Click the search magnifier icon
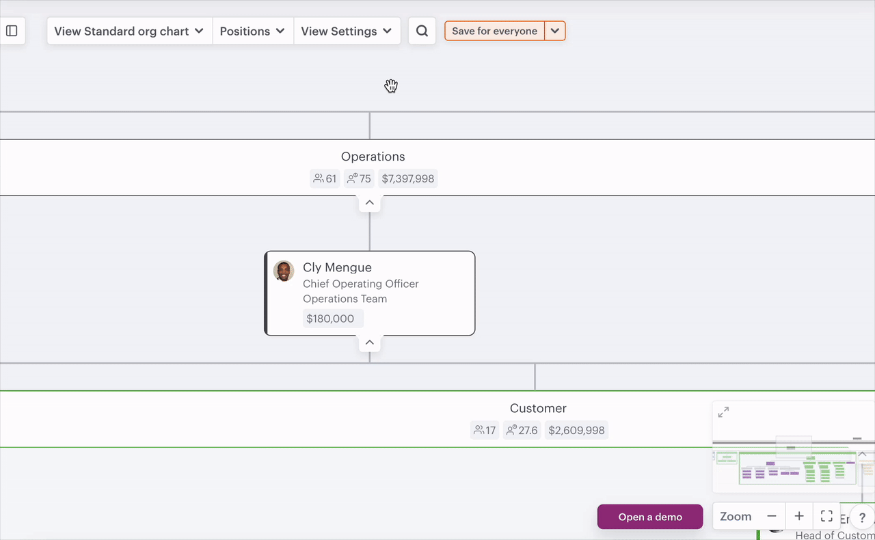The width and height of the screenshot is (875, 540). coord(422,31)
